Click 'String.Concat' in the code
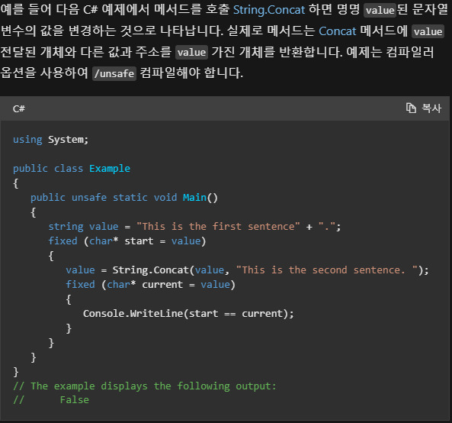The height and width of the screenshot is (423, 452). (x=150, y=270)
